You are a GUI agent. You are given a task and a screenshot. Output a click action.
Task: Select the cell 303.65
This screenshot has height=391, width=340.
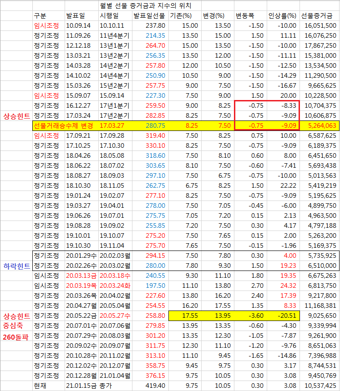pyautogui.click(x=155, y=165)
